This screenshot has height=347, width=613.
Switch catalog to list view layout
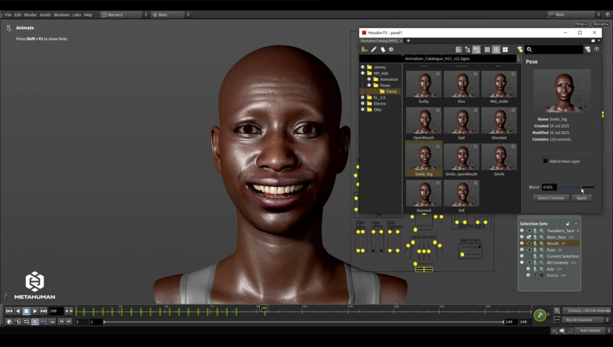pyautogui.click(x=487, y=50)
